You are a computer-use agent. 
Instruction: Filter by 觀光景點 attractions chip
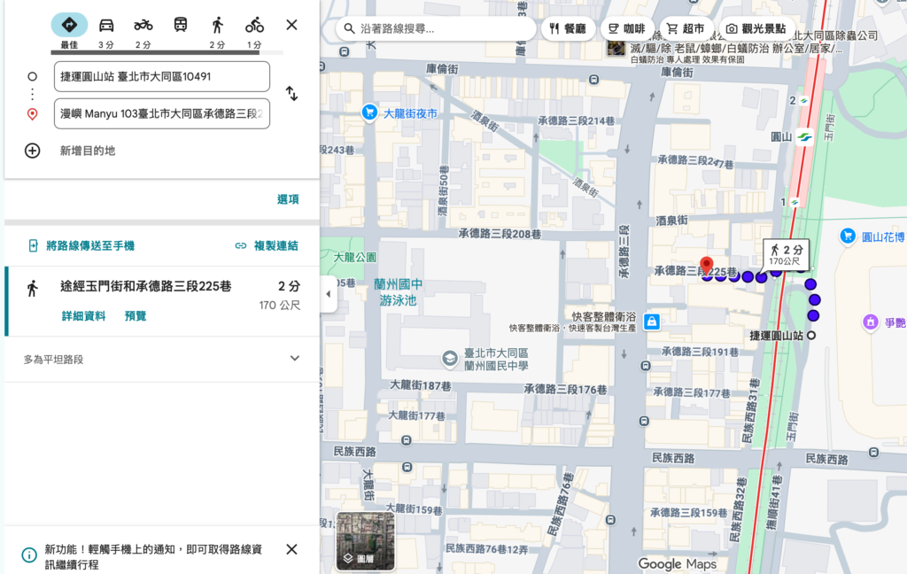coord(757,28)
